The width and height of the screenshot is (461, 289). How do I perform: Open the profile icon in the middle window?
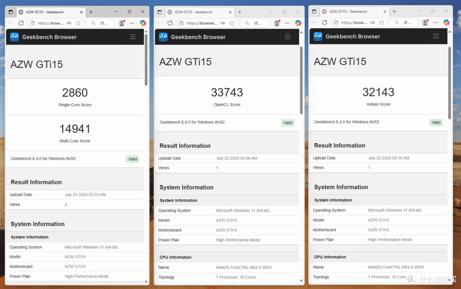[x=277, y=23]
